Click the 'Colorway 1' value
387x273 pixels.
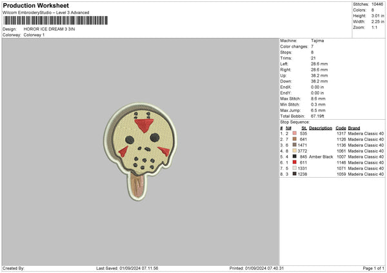34,35
